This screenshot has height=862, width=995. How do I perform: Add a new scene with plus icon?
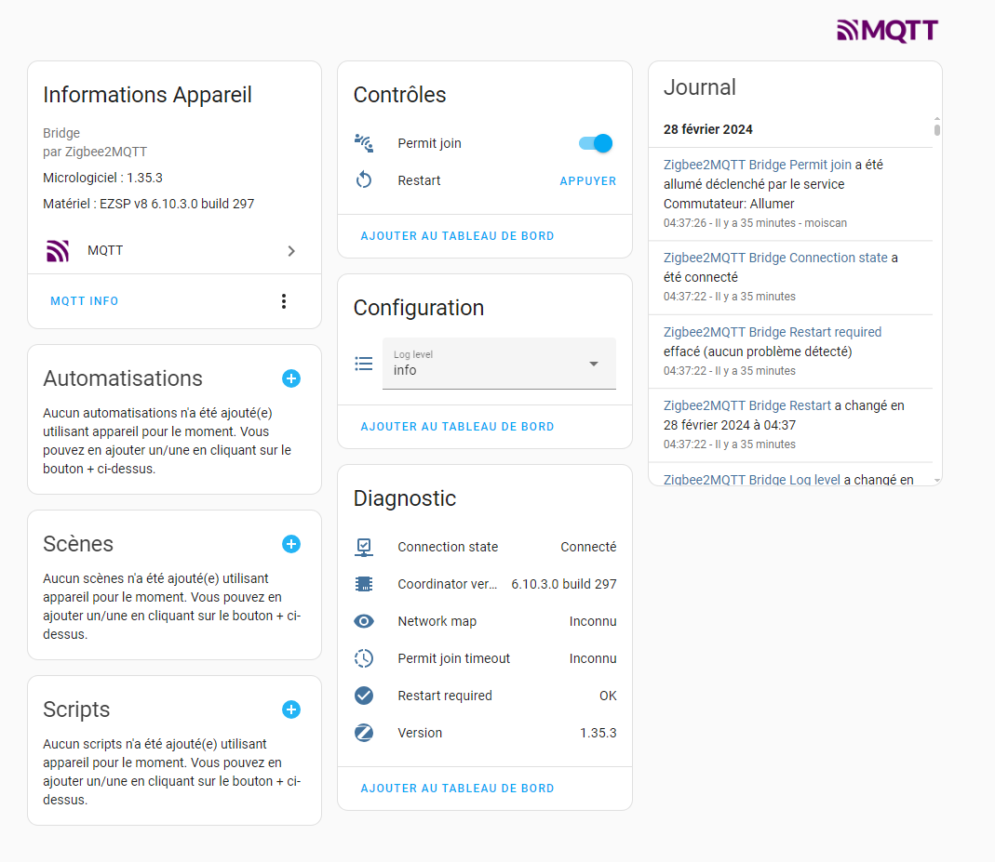click(x=291, y=544)
